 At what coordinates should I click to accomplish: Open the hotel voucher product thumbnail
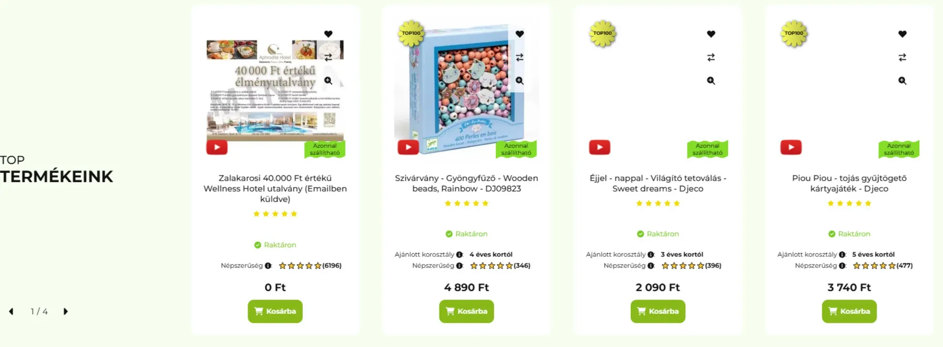click(x=275, y=91)
